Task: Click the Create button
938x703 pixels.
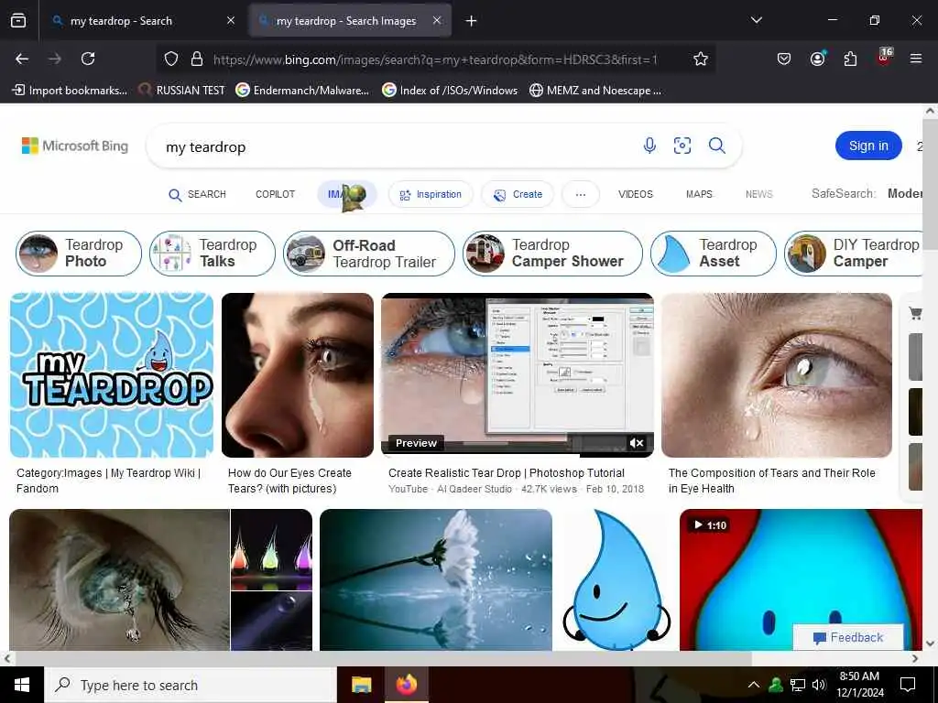Action: point(518,194)
